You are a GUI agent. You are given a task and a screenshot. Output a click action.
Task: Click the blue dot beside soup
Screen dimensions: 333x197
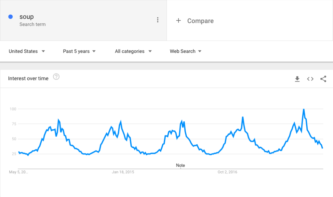pyautogui.click(x=10, y=17)
